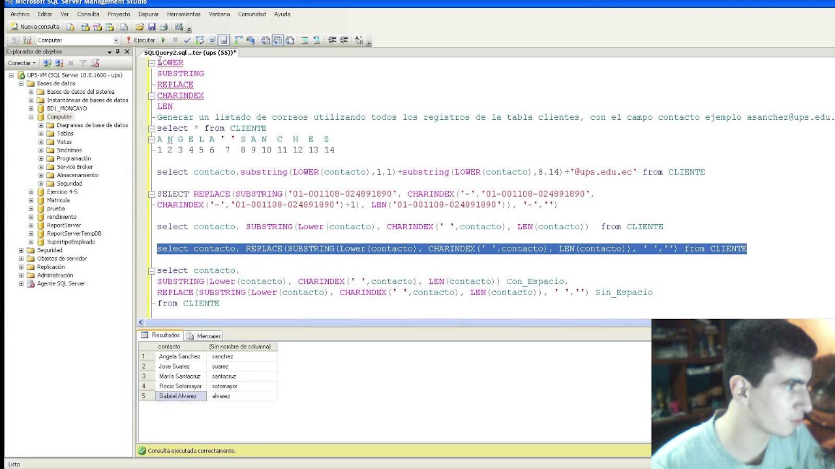
Task: Open the Consulta menu
Action: (x=88, y=14)
